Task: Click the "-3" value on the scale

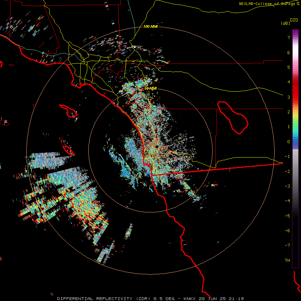Action: pyautogui.click(x=287, y=186)
